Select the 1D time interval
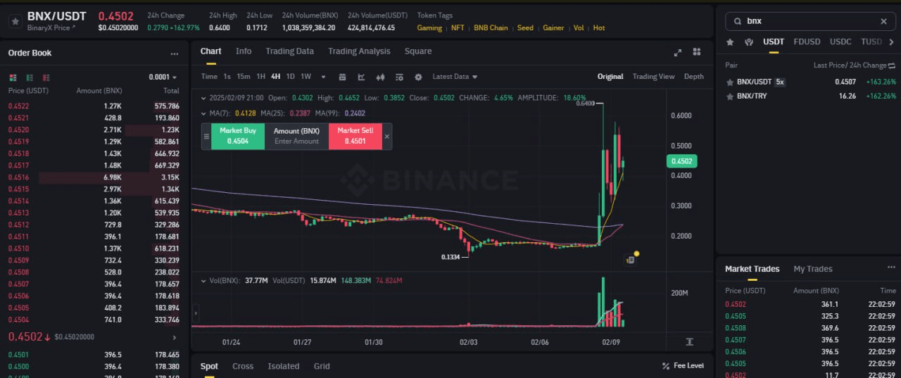The image size is (901, 378). (290, 77)
